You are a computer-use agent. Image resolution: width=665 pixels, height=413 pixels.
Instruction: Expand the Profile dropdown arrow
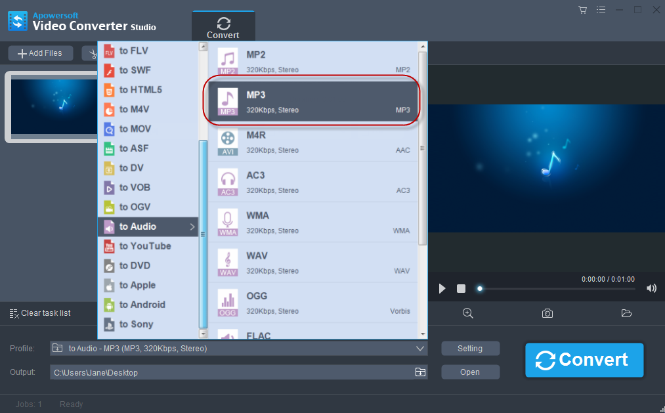click(420, 349)
